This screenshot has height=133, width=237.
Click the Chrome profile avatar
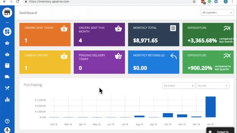226,1
